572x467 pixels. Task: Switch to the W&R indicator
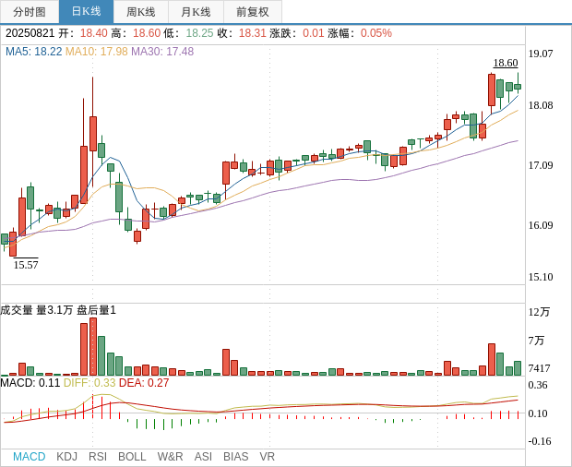170,457
